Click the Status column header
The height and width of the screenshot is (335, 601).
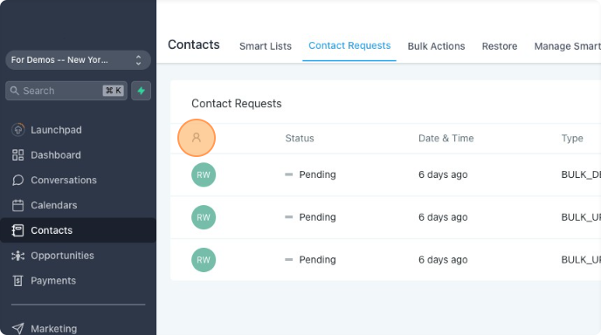coord(300,138)
